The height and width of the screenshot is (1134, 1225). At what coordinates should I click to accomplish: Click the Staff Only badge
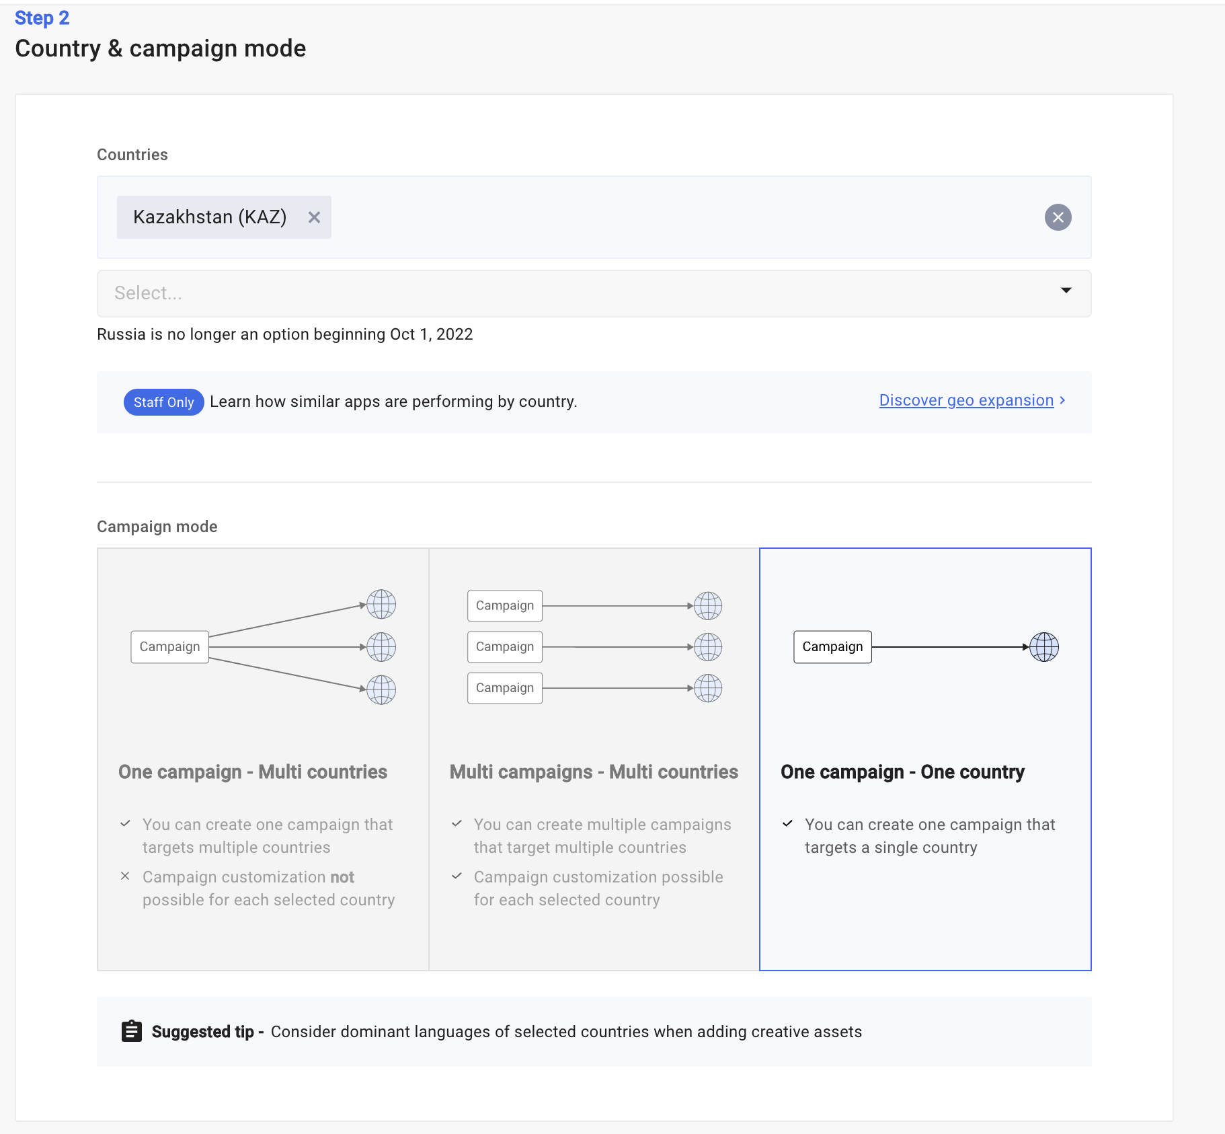(x=163, y=402)
